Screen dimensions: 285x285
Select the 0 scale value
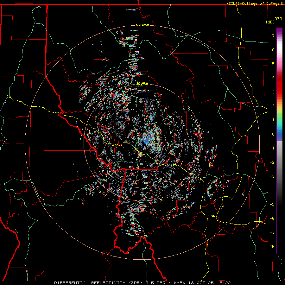click(273, 134)
